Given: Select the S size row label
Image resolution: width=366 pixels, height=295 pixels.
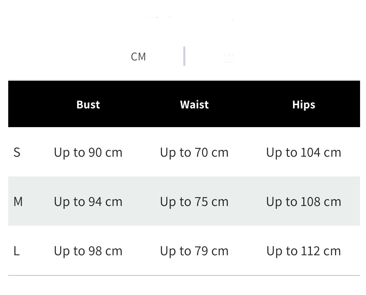Looking at the screenshot, I should pyautogui.click(x=17, y=152).
